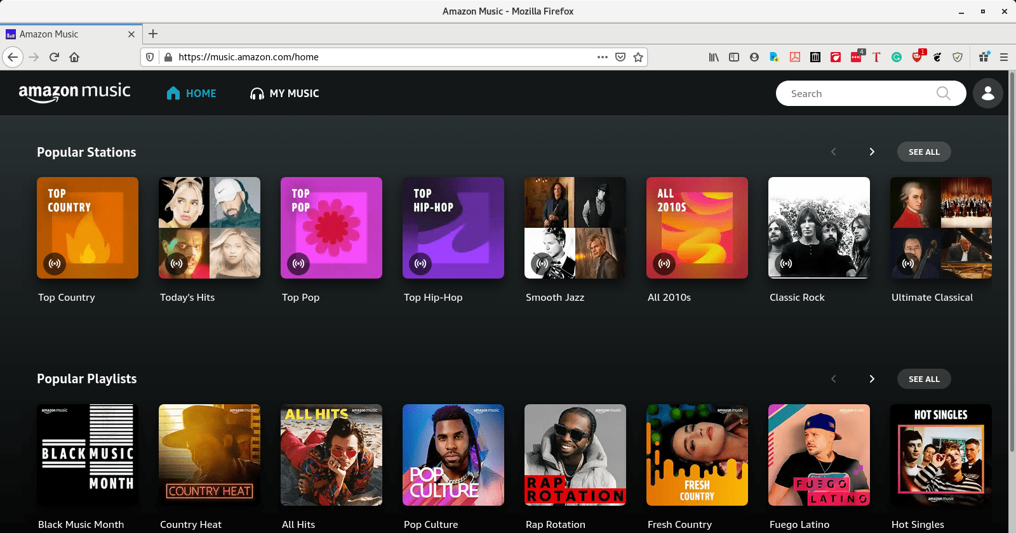
Task: Bookmark this page with star icon
Action: tap(638, 57)
